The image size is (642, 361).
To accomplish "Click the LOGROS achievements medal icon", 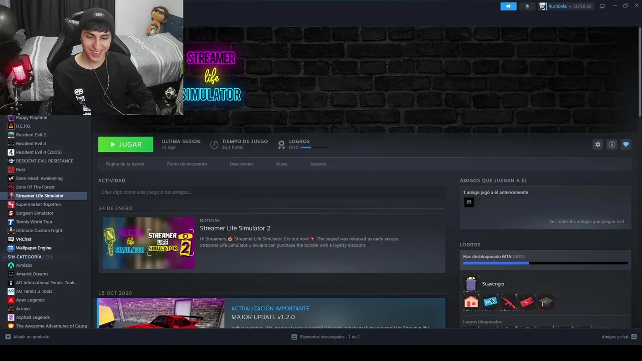I will click(281, 144).
